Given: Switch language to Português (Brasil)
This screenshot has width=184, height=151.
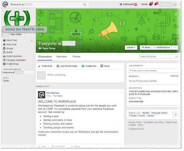Looking at the screenshot, I should [x=160, y=113].
